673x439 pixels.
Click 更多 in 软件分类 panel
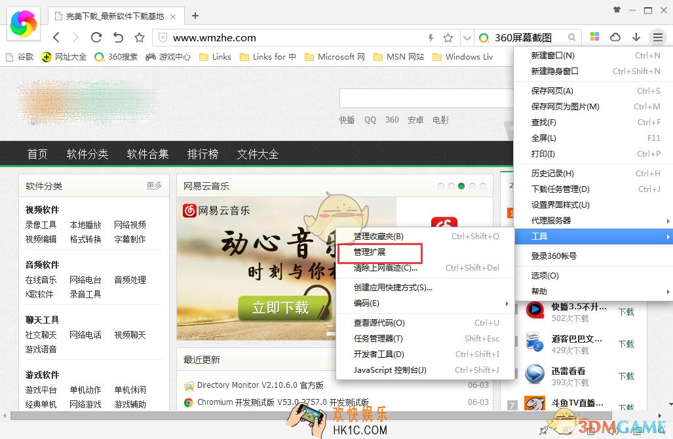pos(154,186)
